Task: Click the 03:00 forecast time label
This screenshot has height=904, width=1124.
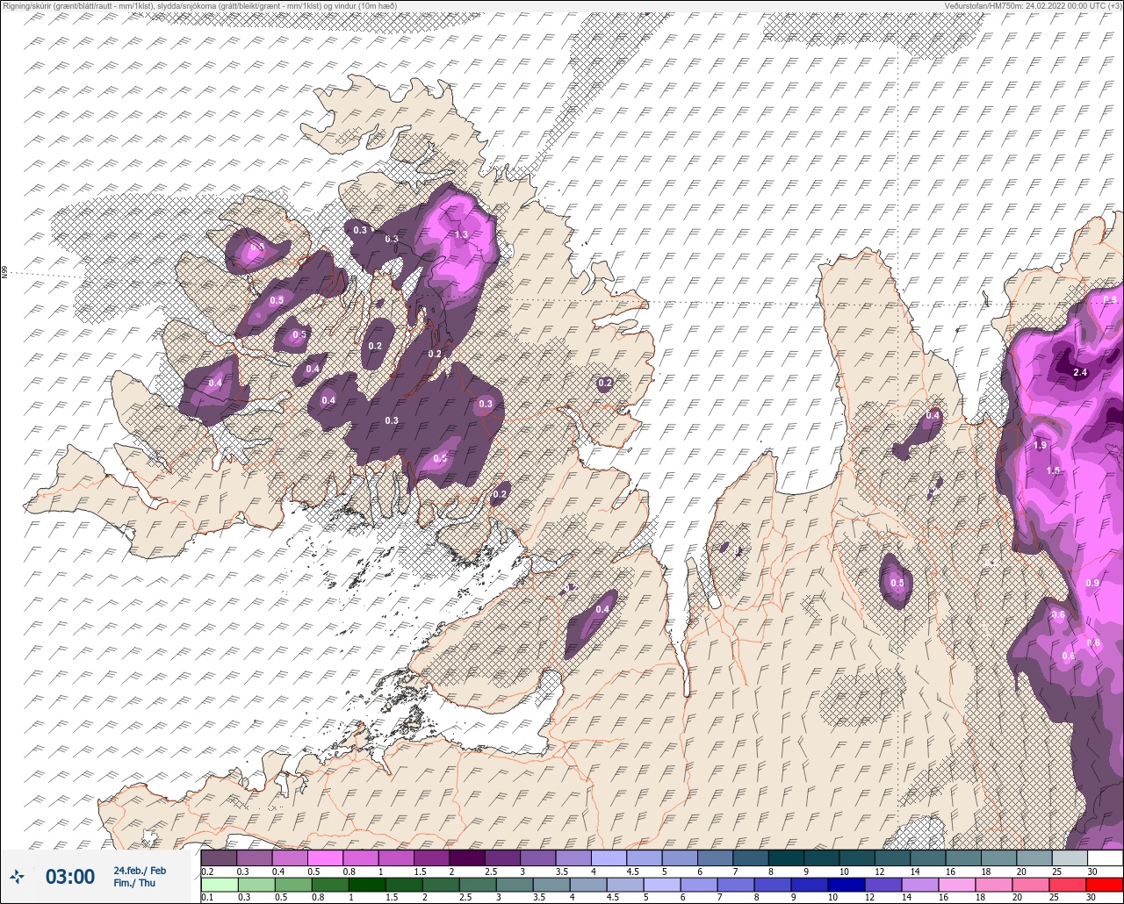Action: click(x=70, y=876)
